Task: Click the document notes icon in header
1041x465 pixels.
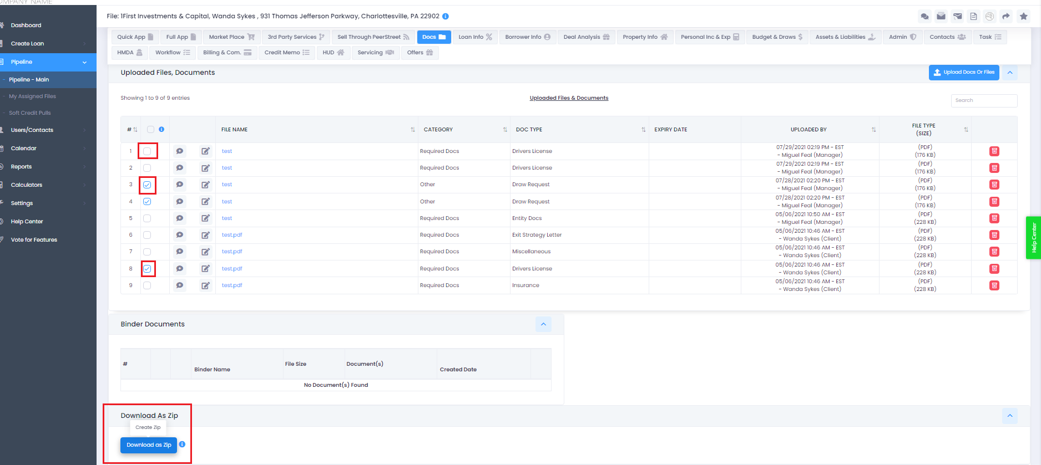Action: click(x=973, y=17)
